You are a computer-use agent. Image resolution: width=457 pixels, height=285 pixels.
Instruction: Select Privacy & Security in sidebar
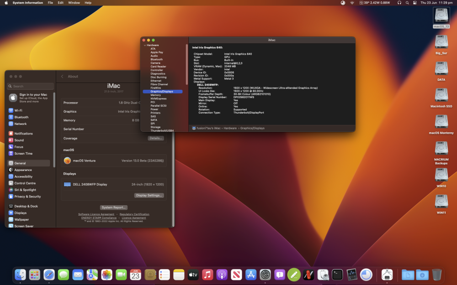(28, 197)
